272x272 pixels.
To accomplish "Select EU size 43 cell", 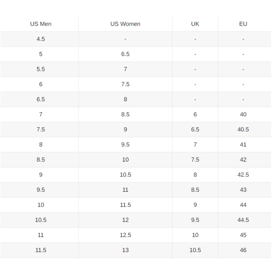I will point(243,190).
